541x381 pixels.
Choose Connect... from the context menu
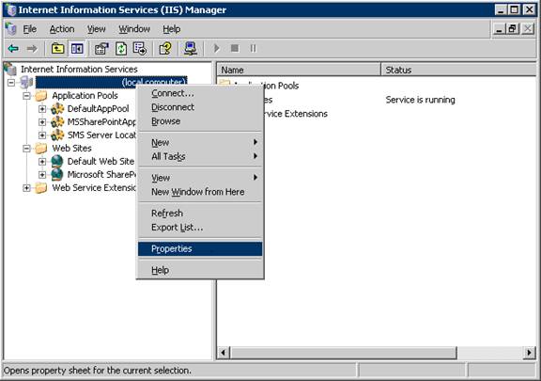200,93
